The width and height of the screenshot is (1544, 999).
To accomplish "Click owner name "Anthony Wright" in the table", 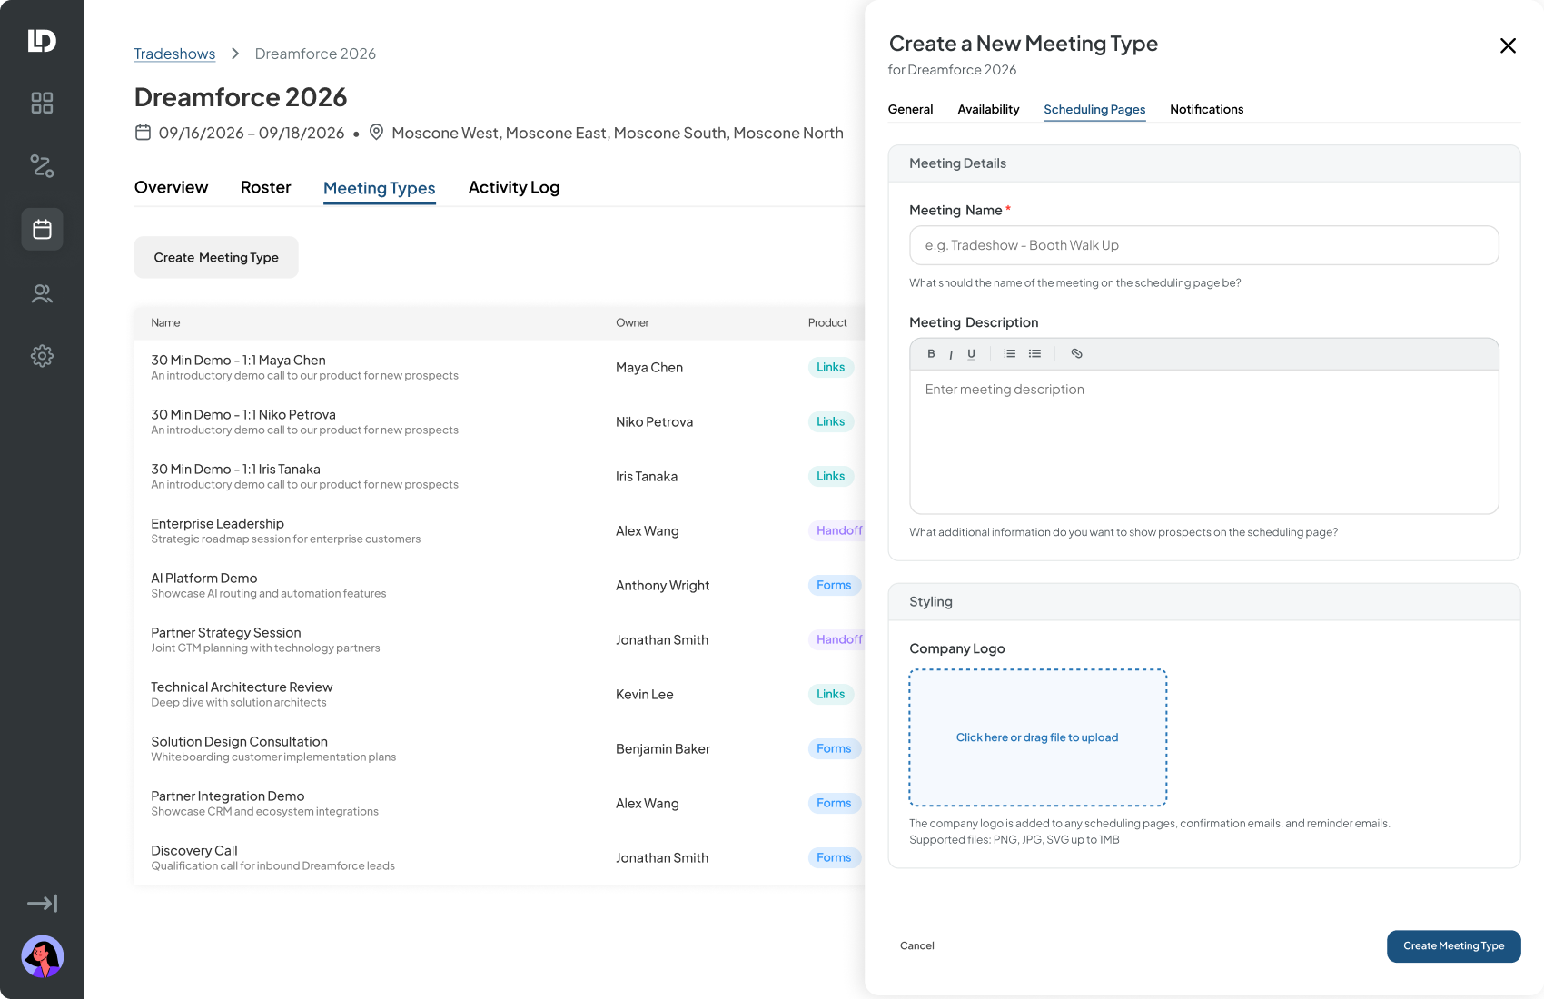I will click(x=662, y=585).
